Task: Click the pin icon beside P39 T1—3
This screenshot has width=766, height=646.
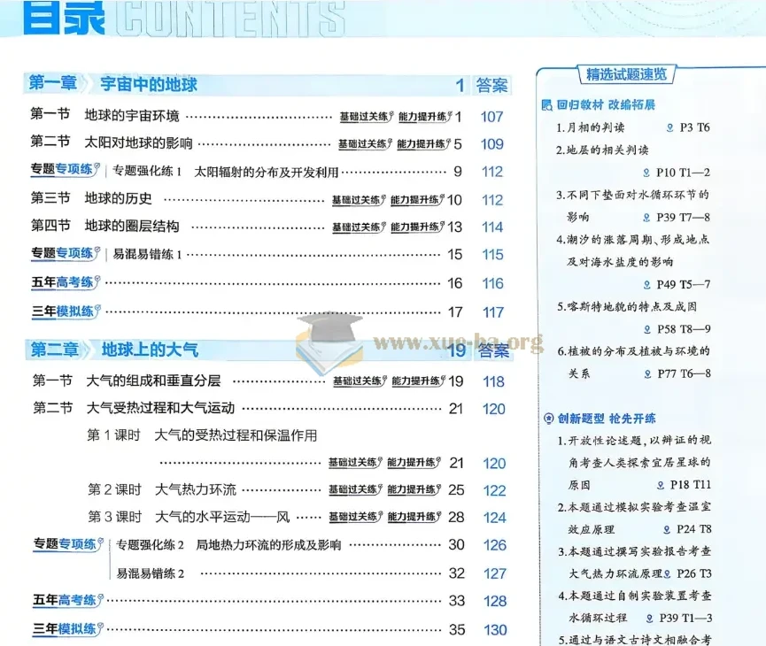Action: coord(650,619)
